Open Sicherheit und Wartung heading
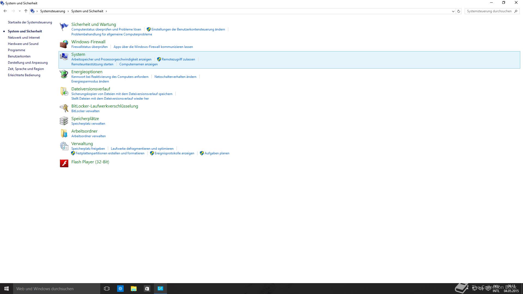This screenshot has width=523, height=294. point(94,24)
